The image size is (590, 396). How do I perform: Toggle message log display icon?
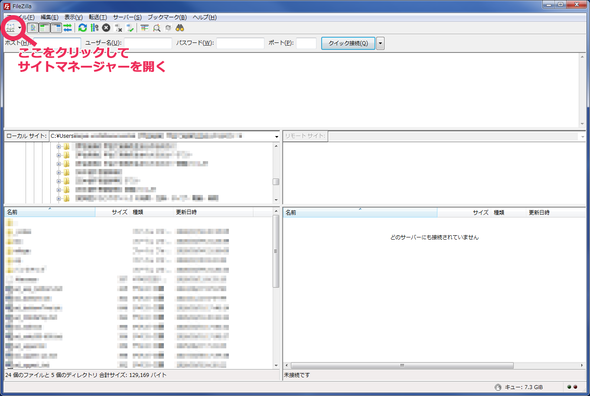coord(33,28)
